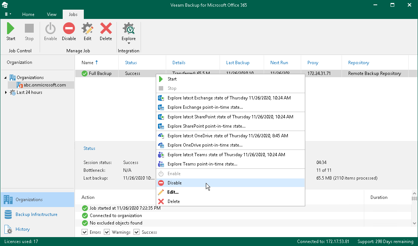Toggle the Warnings filter checkbox
Viewport: 418px width, 246px height.
107,232
